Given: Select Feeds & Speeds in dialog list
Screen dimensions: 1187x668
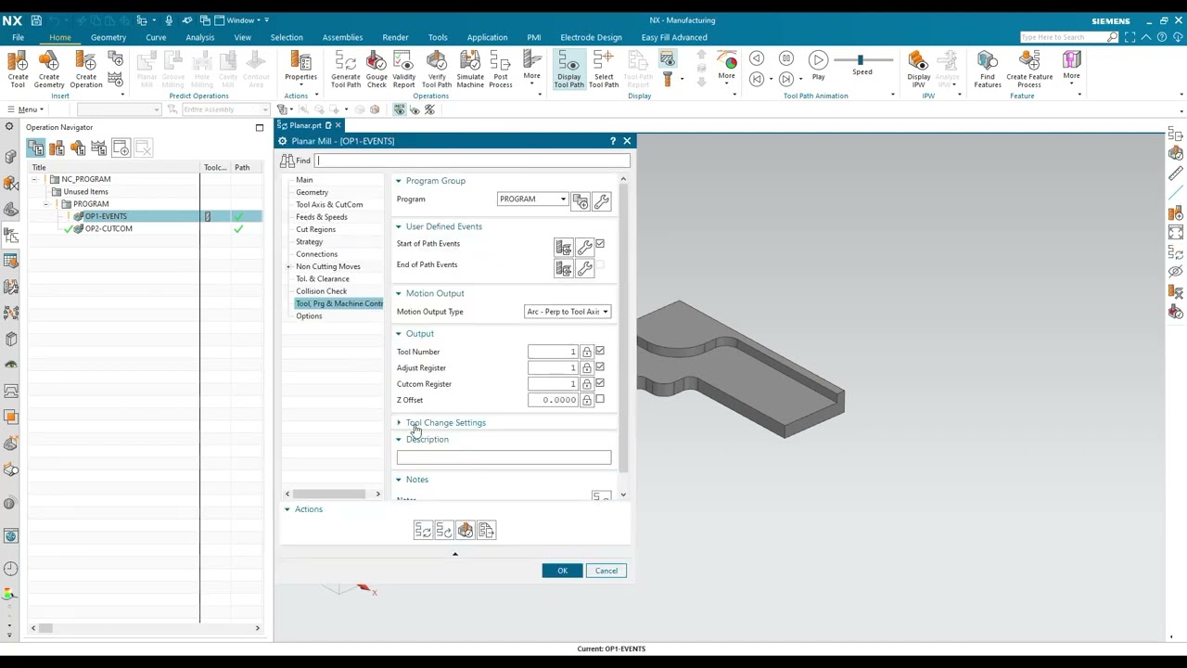Looking at the screenshot, I should tap(321, 217).
